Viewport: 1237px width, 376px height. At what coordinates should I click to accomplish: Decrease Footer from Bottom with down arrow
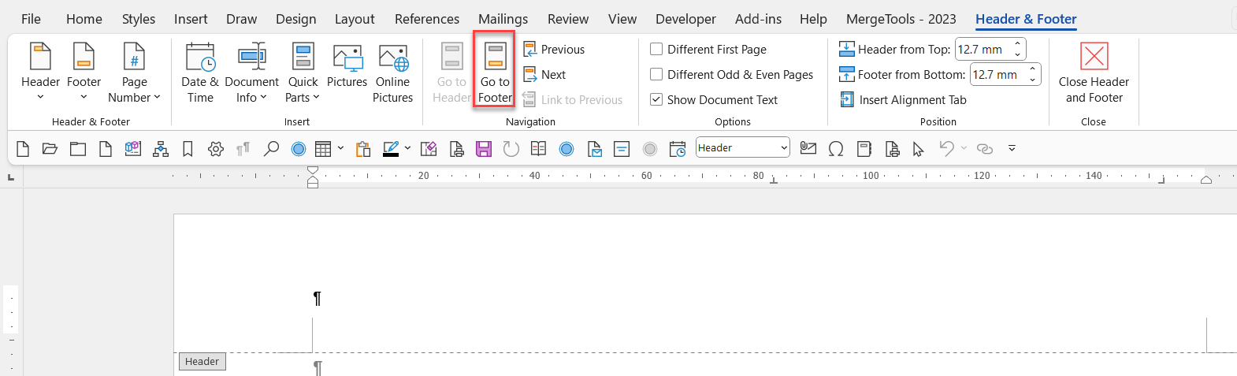point(1032,80)
